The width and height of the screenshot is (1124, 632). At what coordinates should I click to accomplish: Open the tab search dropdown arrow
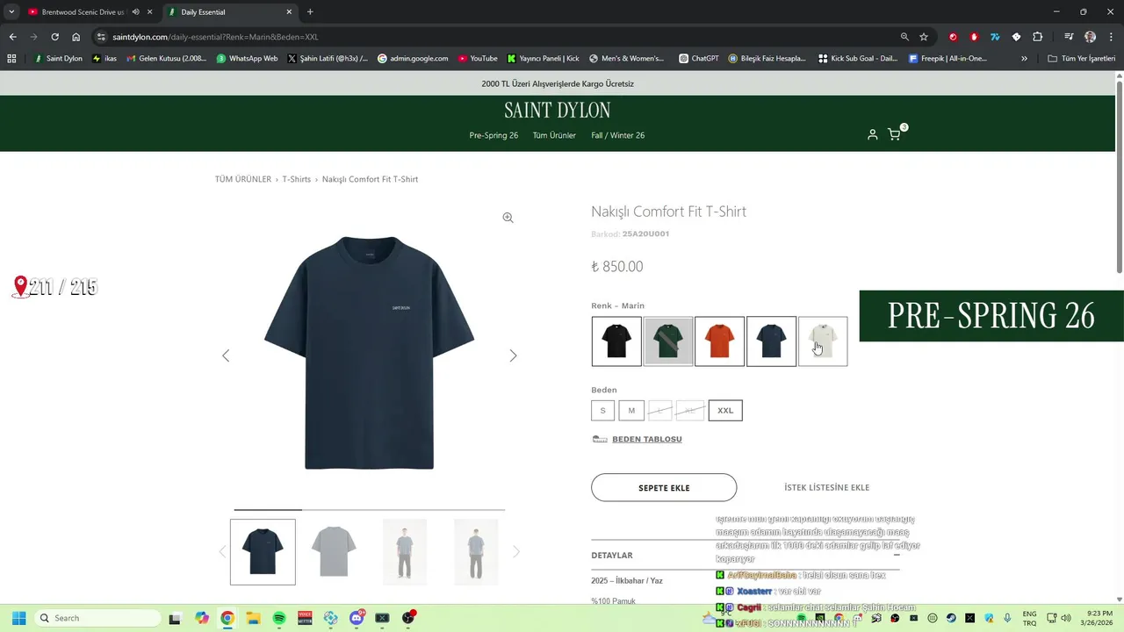pos(11,12)
